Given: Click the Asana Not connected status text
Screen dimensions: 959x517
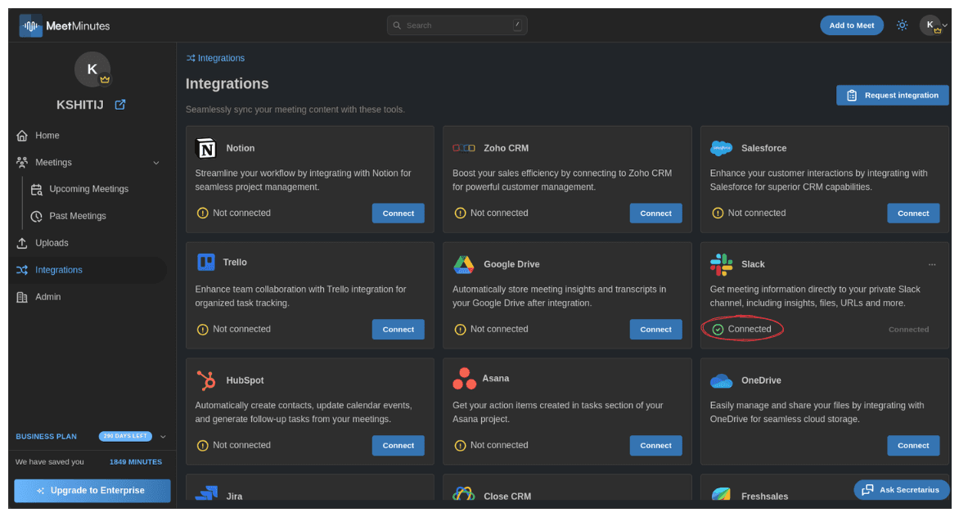Looking at the screenshot, I should (x=499, y=445).
